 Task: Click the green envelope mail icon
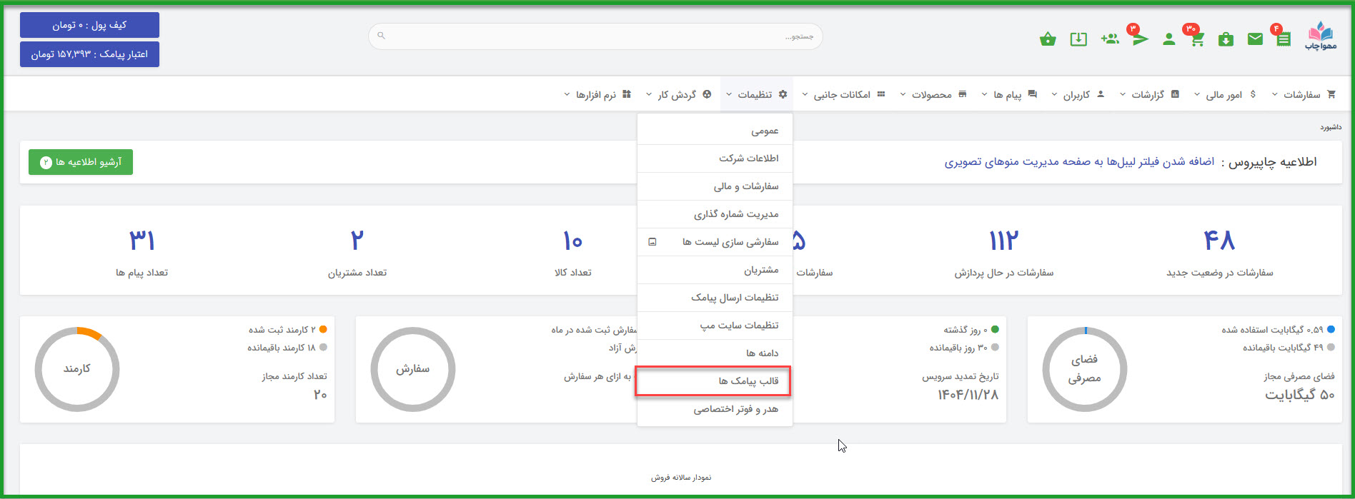pyautogui.click(x=1255, y=39)
